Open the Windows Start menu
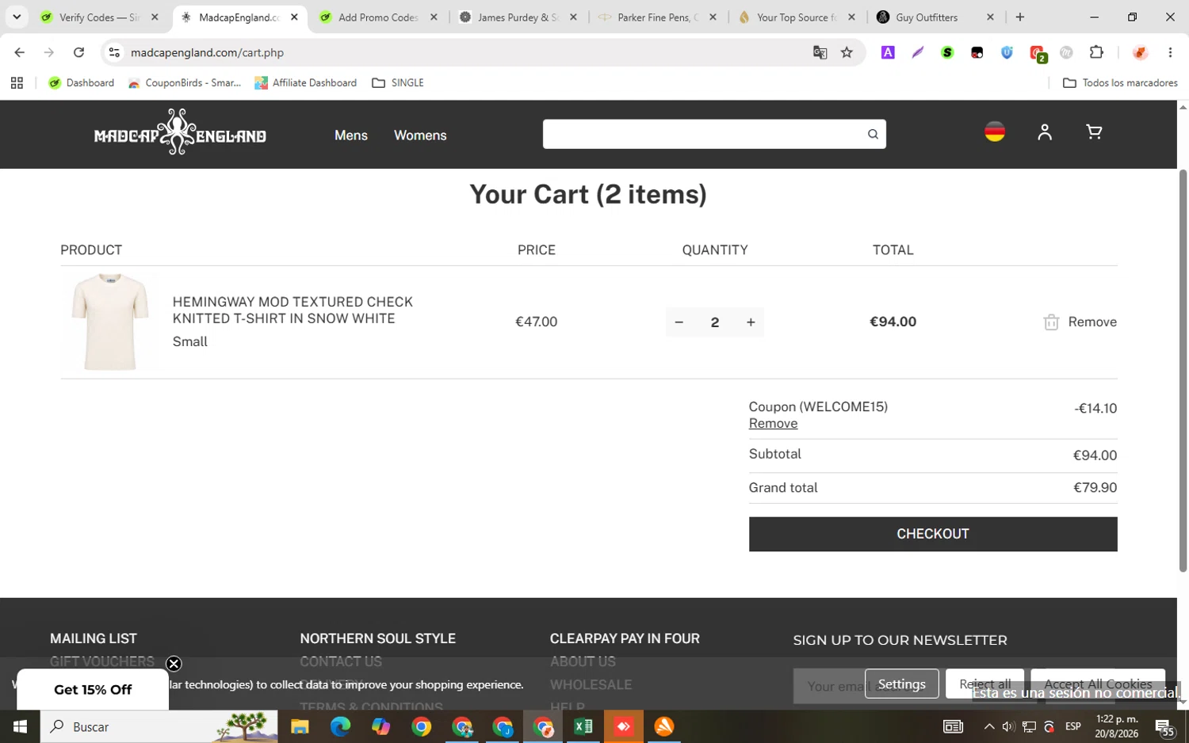The image size is (1189, 743). (20, 726)
